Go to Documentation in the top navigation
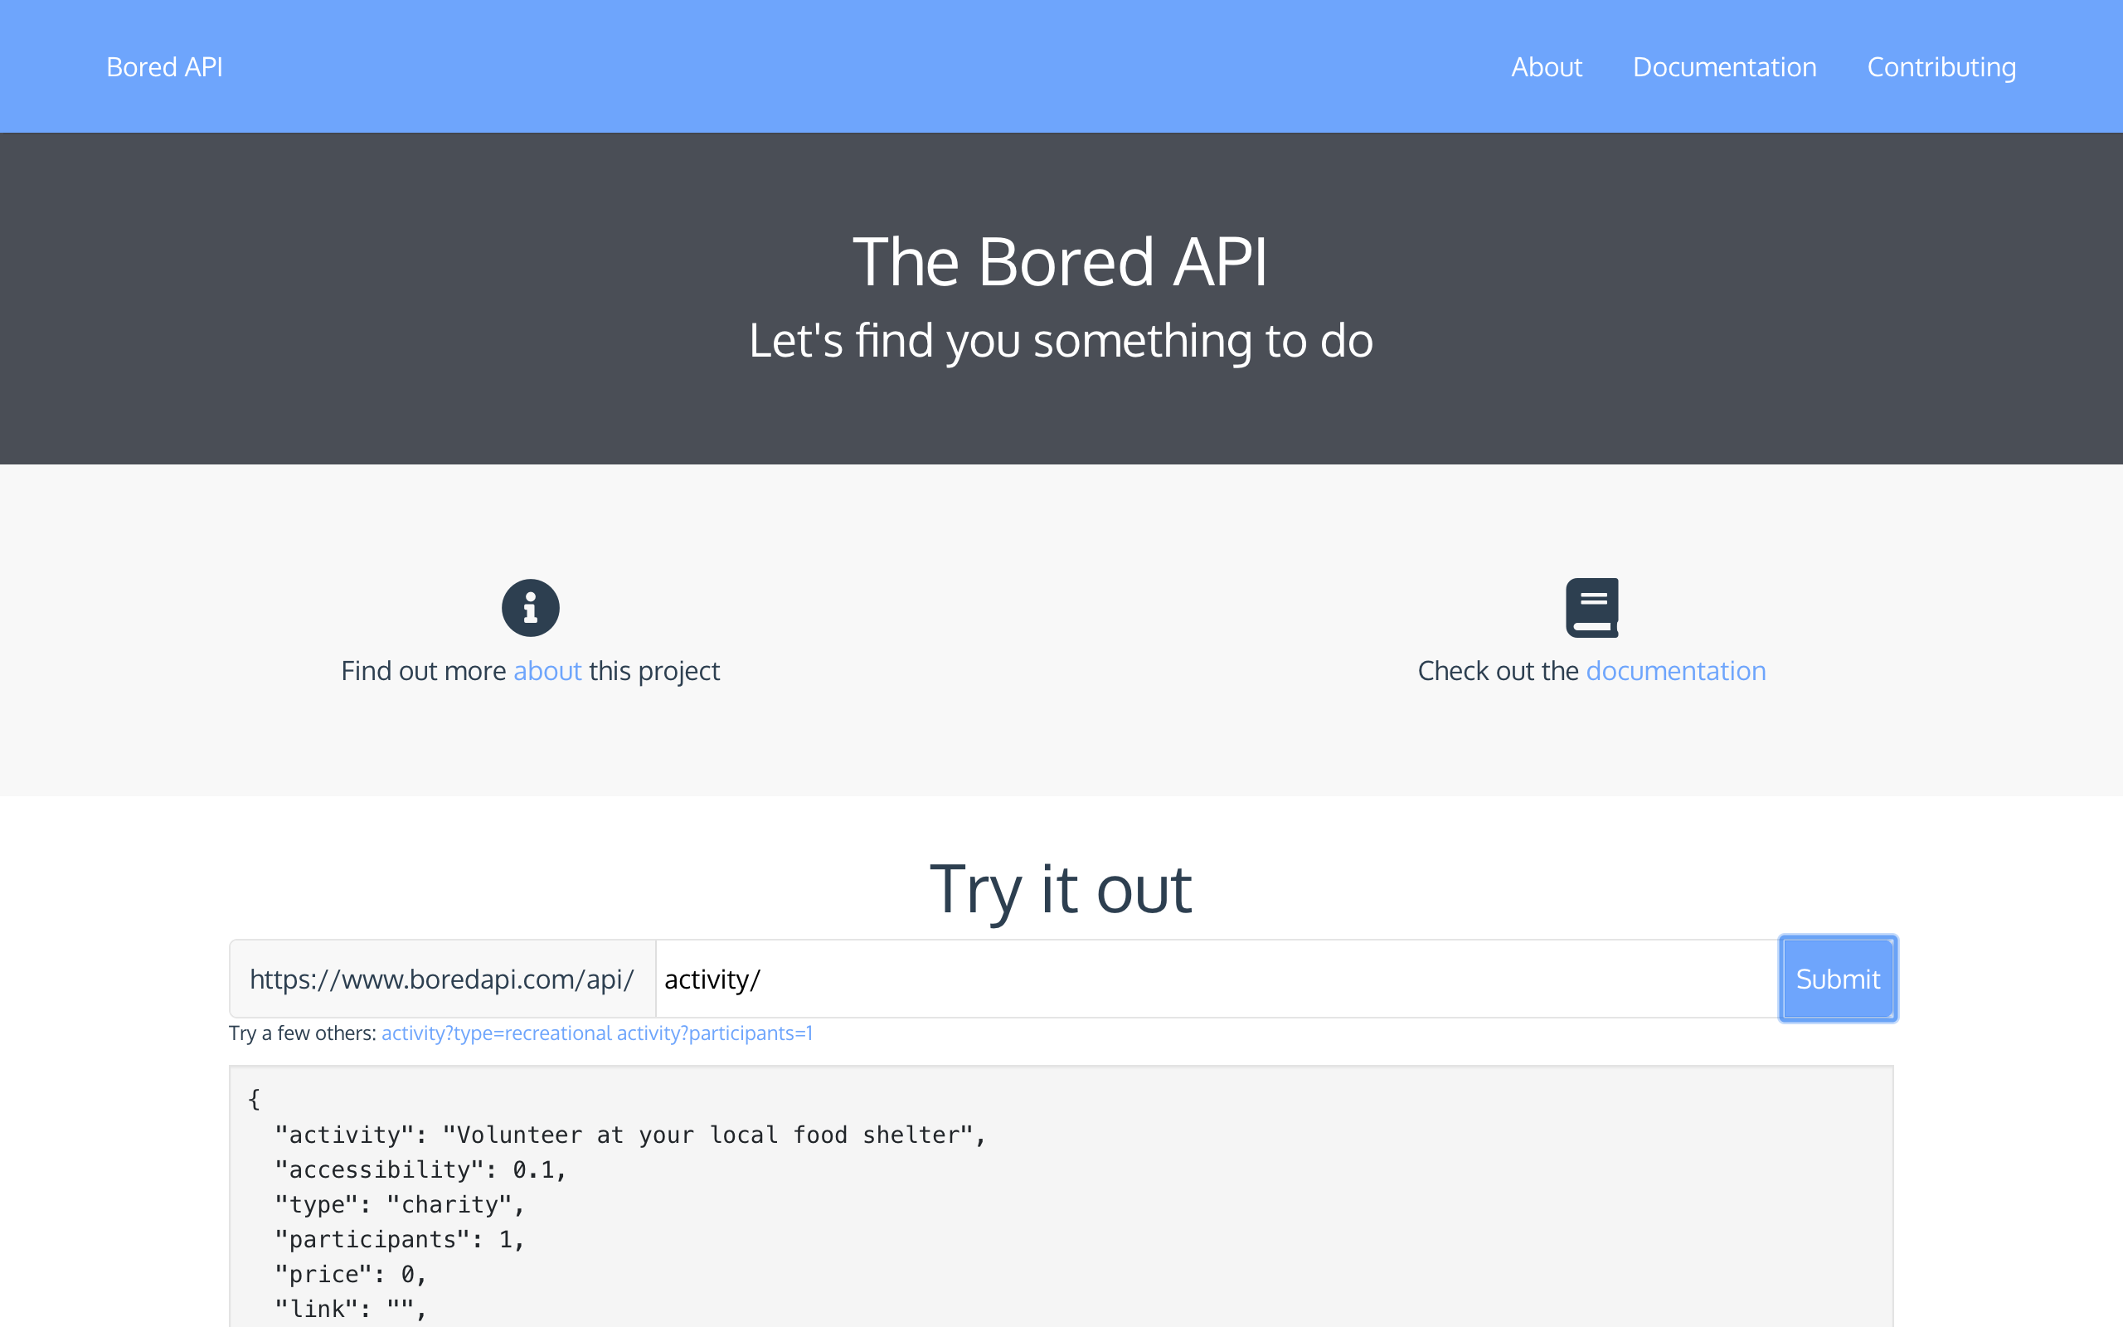This screenshot has width=2123, height=1327. tap(1724, 66)
